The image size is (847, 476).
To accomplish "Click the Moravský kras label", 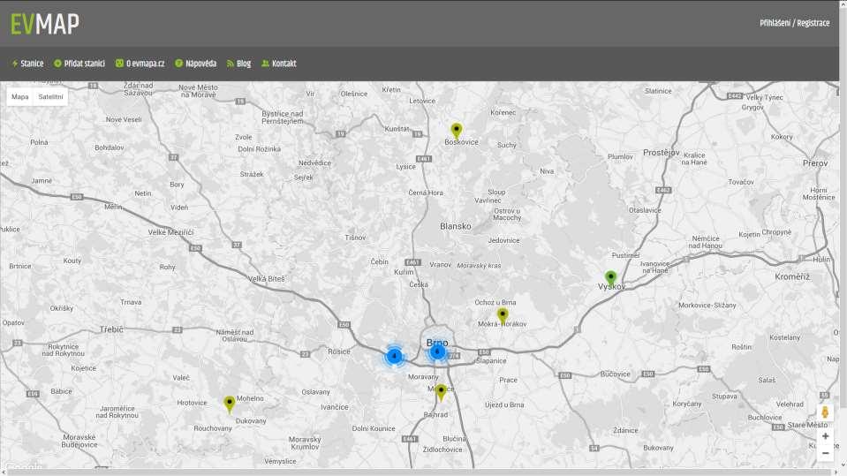I will tap(479, 266).
